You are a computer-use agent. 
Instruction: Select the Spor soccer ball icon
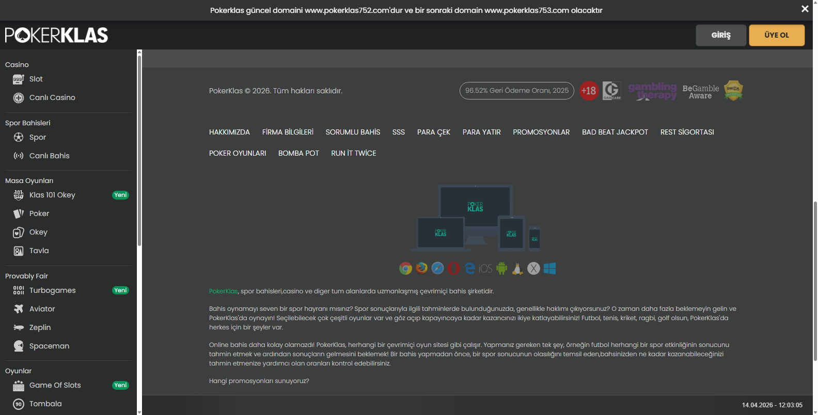click(x=19, y=138)
